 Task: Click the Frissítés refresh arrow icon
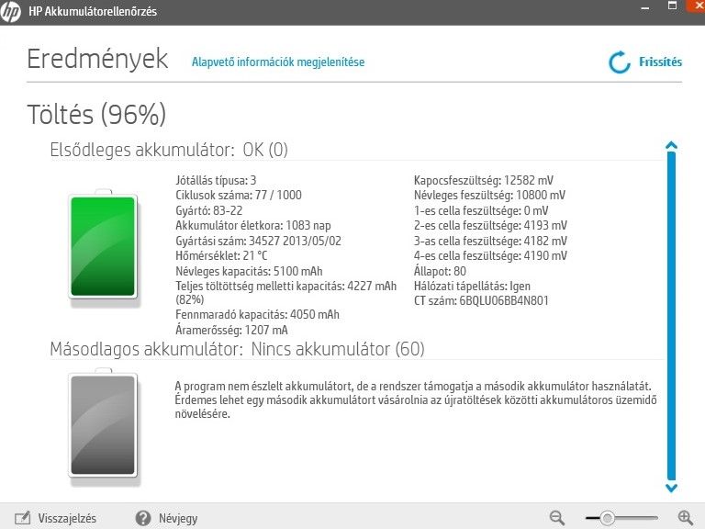click(620, 62)
